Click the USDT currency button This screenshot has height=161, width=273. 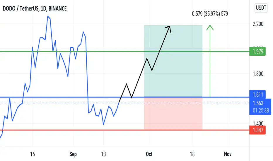(x=261, y=8)
